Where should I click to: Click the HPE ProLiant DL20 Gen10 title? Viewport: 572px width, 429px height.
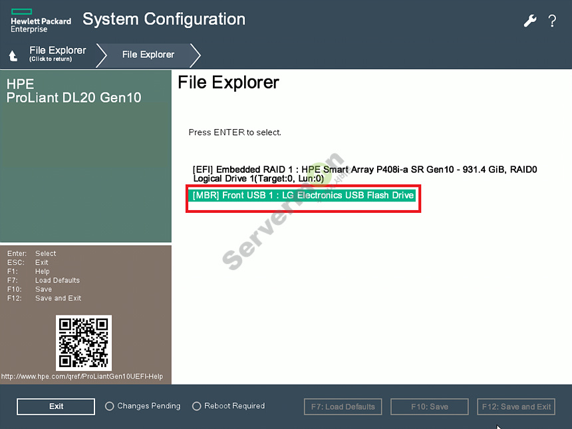pyautogui.click(x=74, y=91)
